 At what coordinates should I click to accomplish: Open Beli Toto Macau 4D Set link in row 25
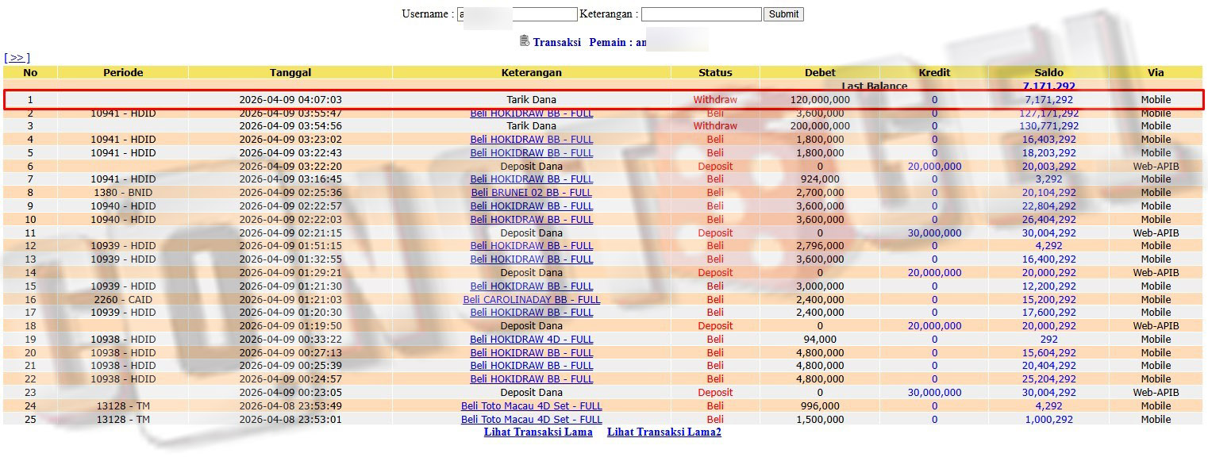532,420
